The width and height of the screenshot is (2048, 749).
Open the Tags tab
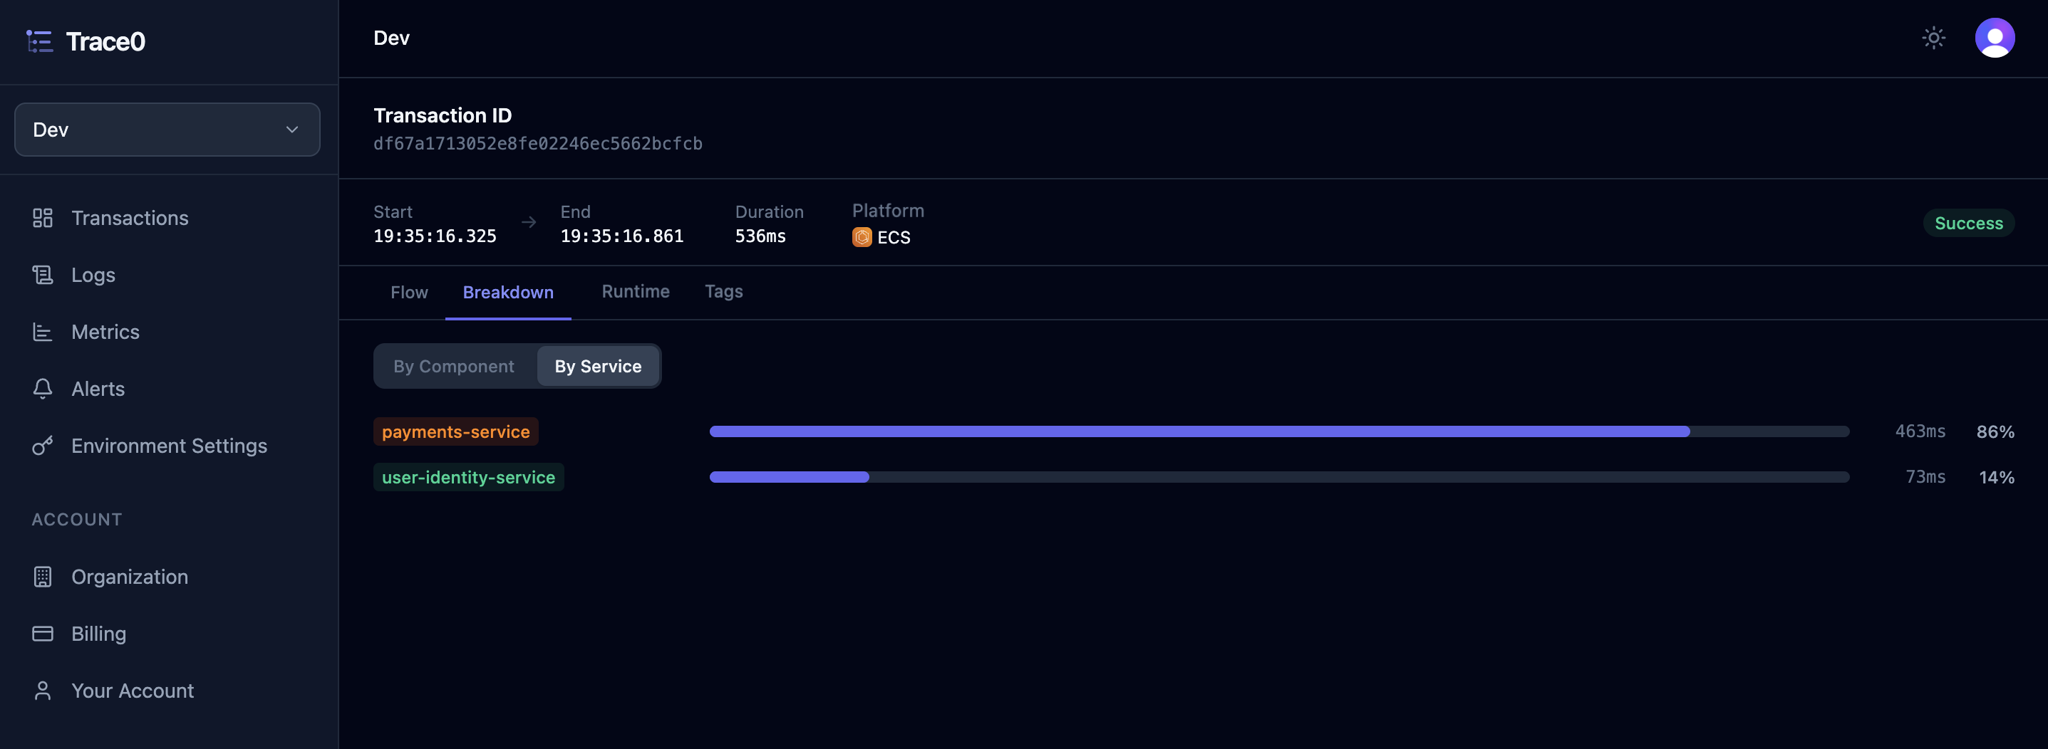click(x=723, y=291)
